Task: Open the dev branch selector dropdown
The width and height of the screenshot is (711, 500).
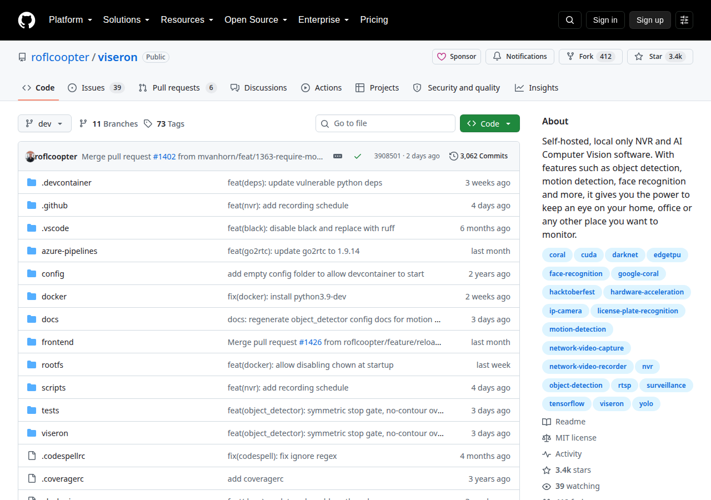Action: (x=44, y=123)
